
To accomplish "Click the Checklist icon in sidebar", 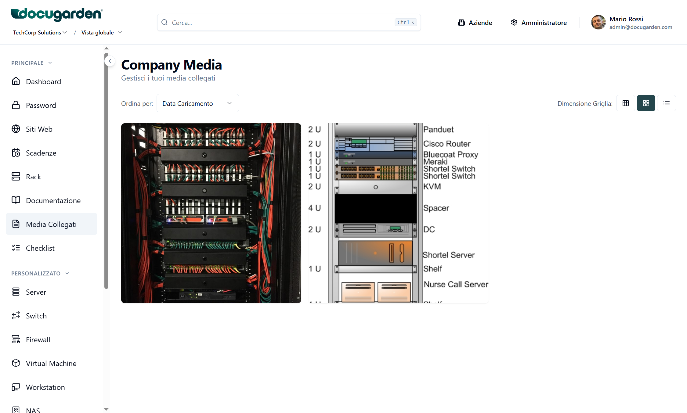I will pos(16,248).
